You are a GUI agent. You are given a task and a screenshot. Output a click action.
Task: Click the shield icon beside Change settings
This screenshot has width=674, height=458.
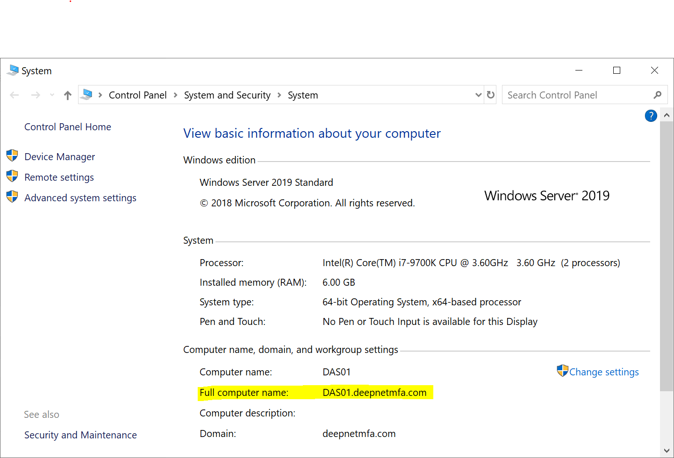click(562, 371)
